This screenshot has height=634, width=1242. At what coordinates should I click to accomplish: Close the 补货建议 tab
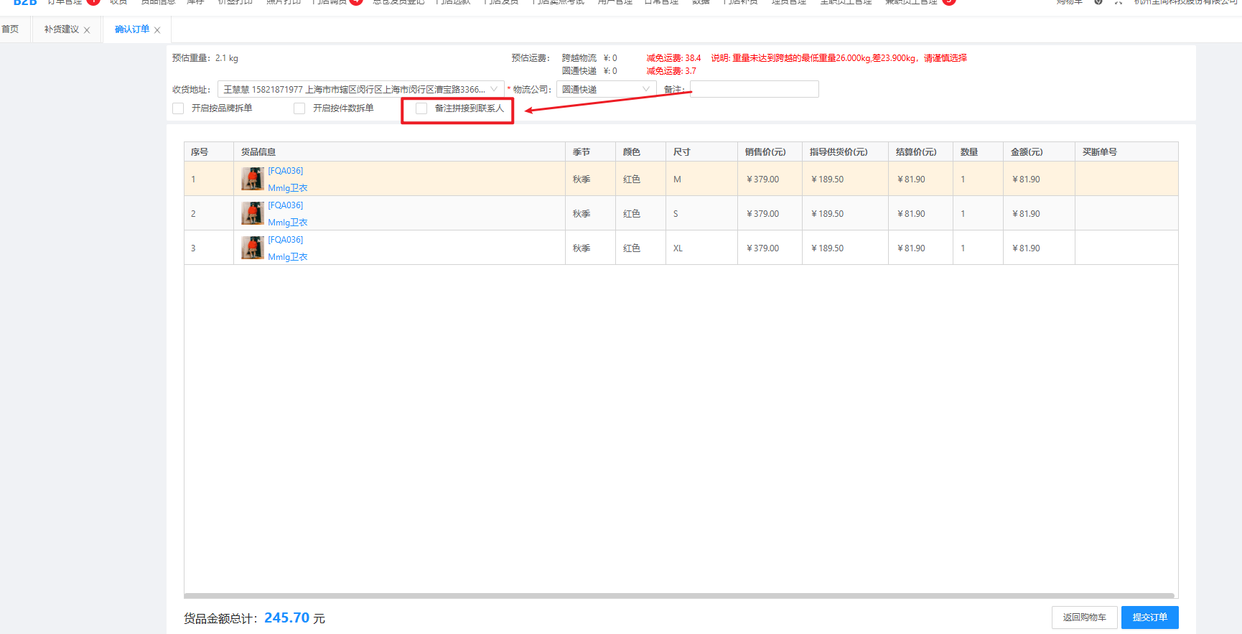point(87,30)
